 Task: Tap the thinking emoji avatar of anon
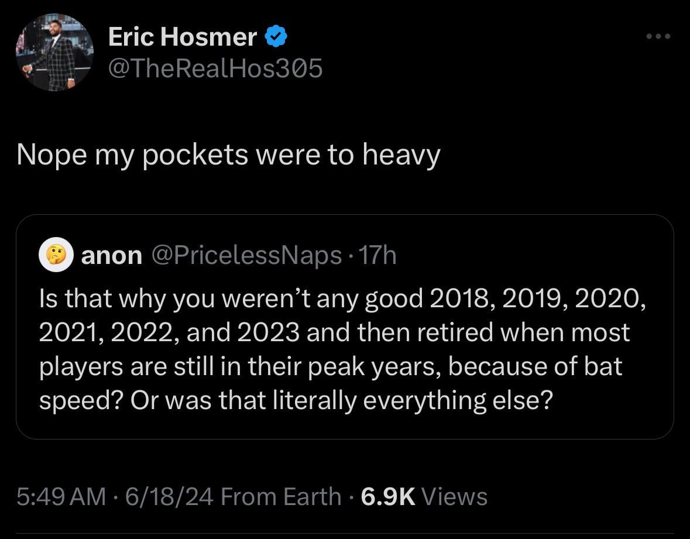[x=56, y=255]
